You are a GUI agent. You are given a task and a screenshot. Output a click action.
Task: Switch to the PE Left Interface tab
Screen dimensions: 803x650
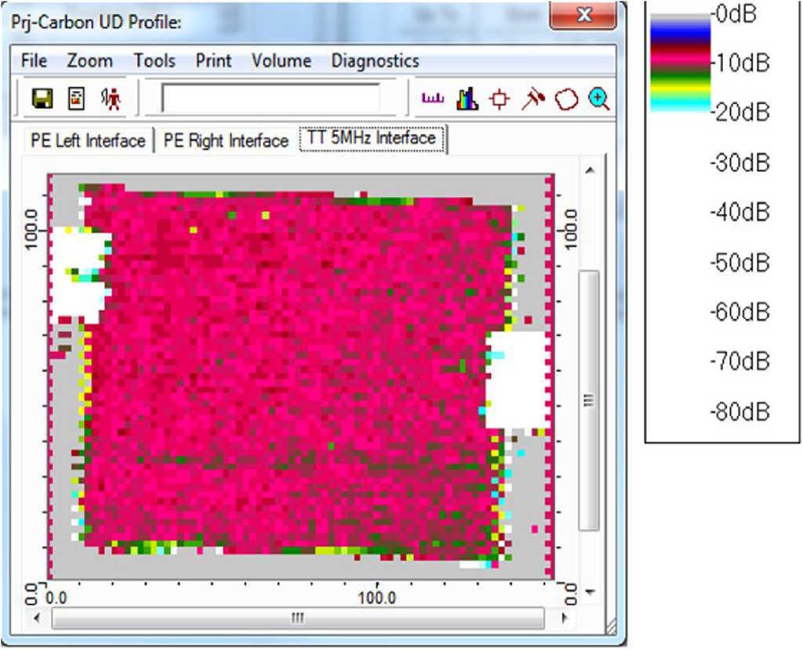point(88,141)
